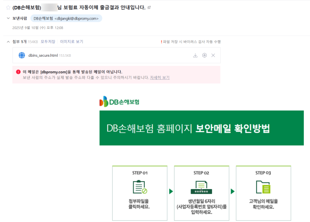Star this DB손해보험 email
Screen dimensions: 310x222
tap(8, 8)
